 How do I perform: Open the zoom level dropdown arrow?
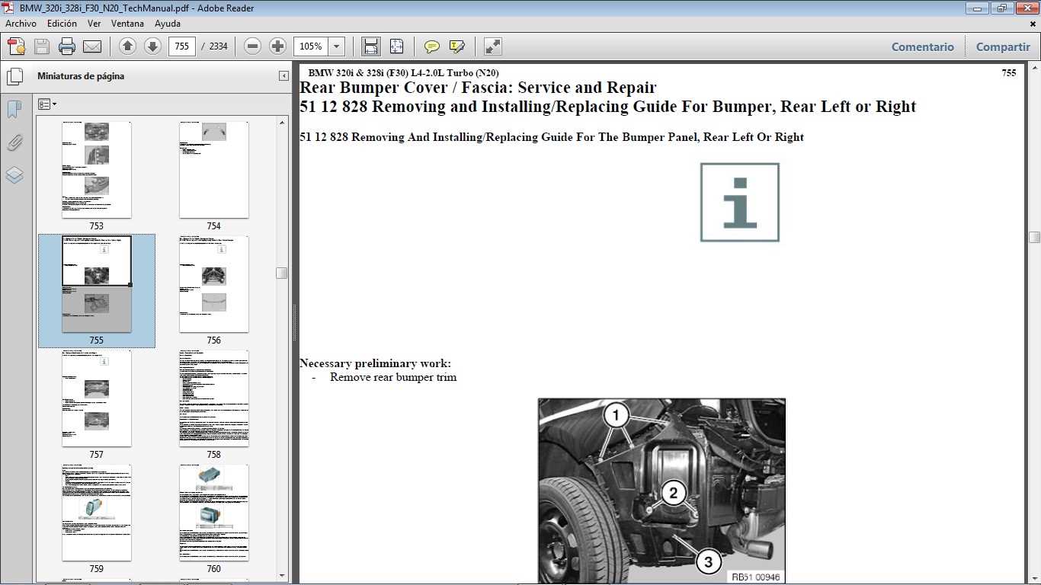(x=337, y=46)
